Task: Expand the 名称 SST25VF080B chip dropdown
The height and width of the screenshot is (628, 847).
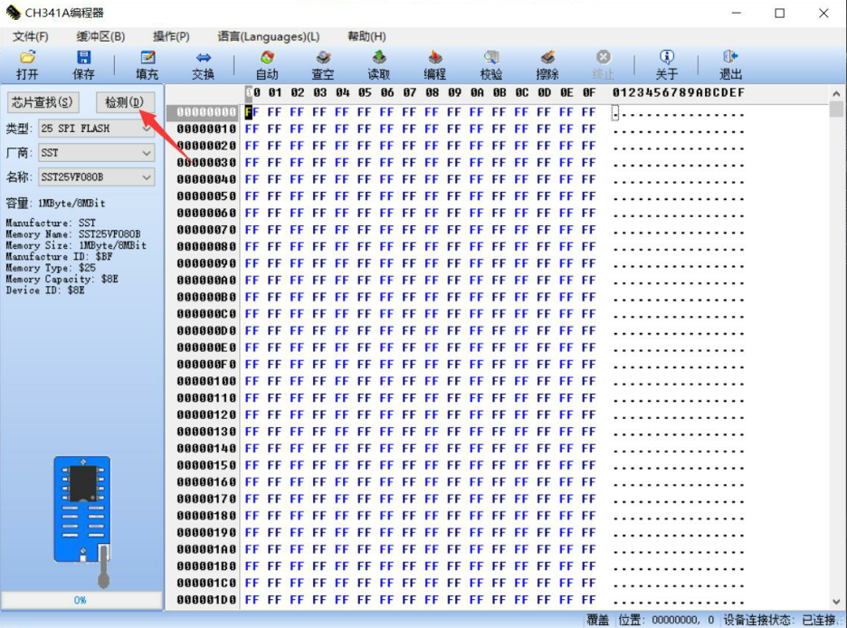Action: 97,177
